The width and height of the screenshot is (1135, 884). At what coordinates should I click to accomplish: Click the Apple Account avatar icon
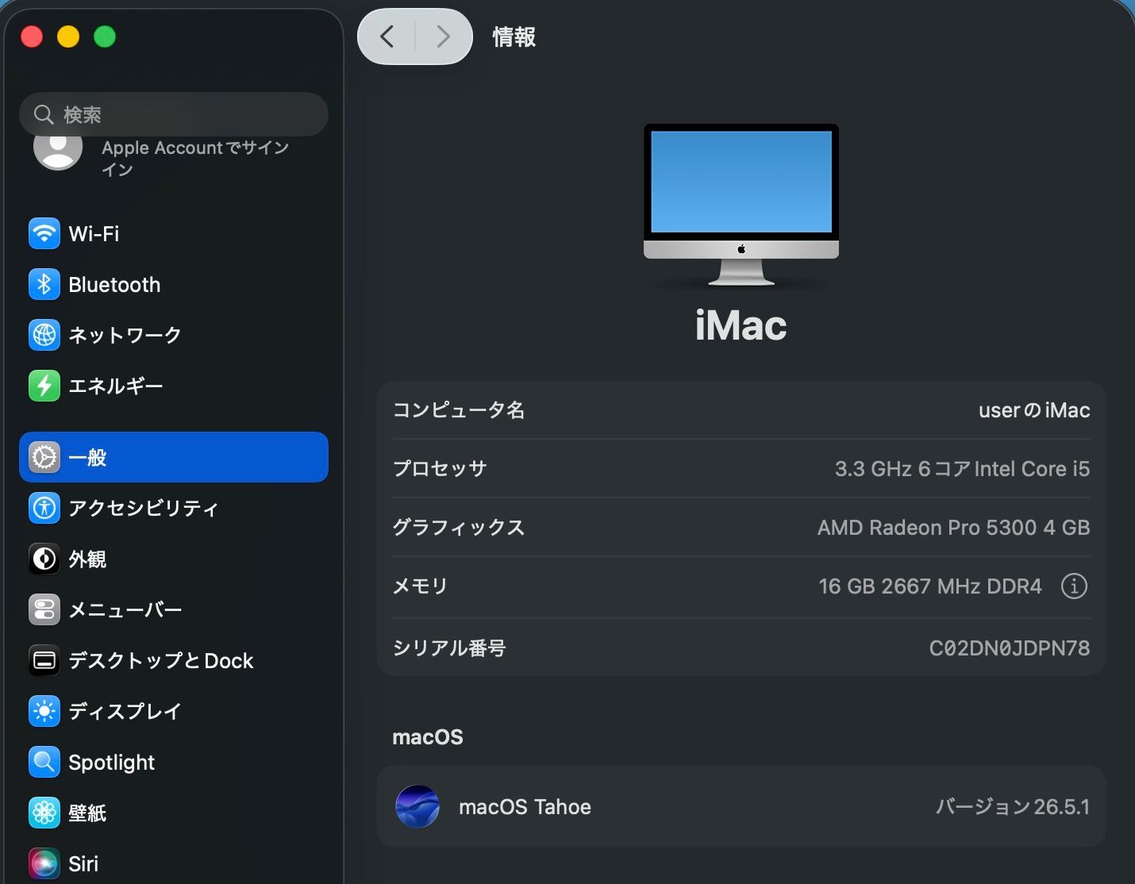58,151
